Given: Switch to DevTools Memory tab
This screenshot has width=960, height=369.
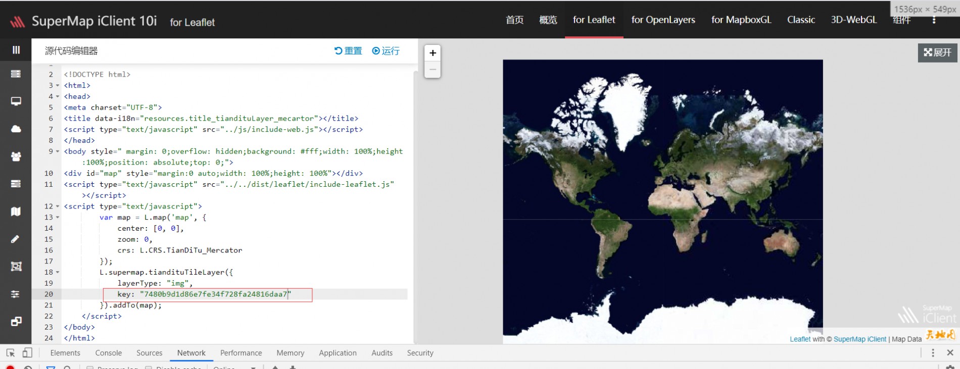Looking at the screenshot, I should pyautogui.click(x=291, y=353).
